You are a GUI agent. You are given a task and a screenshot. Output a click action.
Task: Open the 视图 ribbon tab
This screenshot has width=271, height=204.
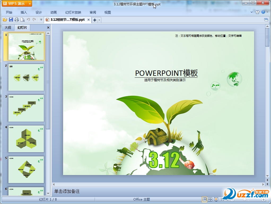point(107,13)
